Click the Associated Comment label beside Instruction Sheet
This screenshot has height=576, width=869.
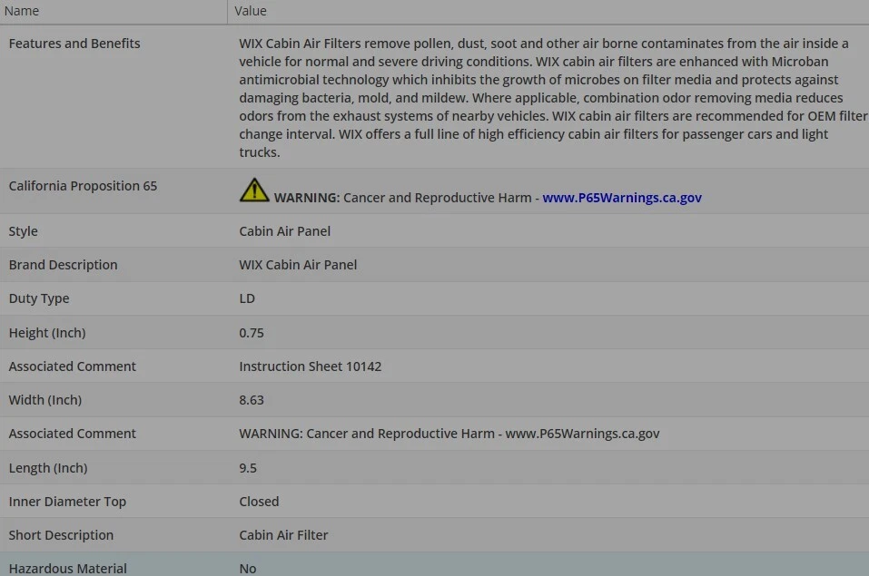(x=72, y=366)
